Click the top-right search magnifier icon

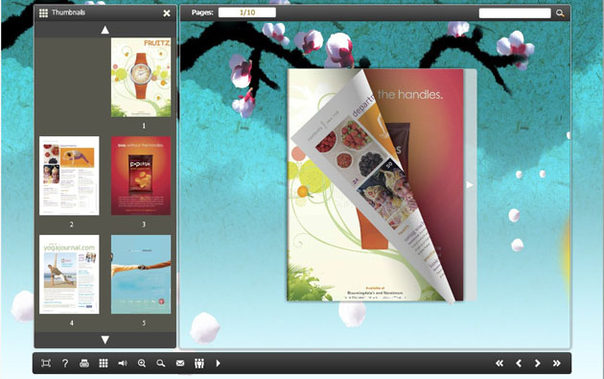tap(560, 13)
